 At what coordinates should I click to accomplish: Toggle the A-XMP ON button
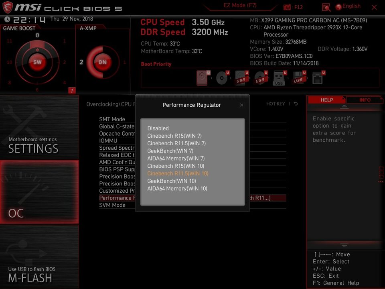click(x=103, y=62)
